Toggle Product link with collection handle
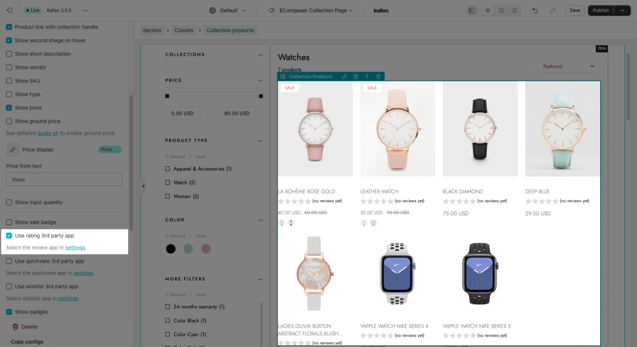The width and height of the screenshot is (637, 347). point(9,27)
